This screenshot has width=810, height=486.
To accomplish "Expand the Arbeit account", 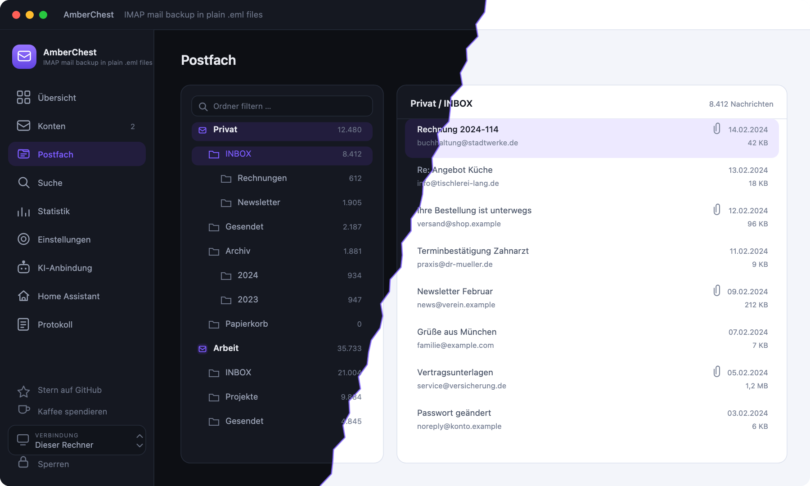I will (282, 348).
